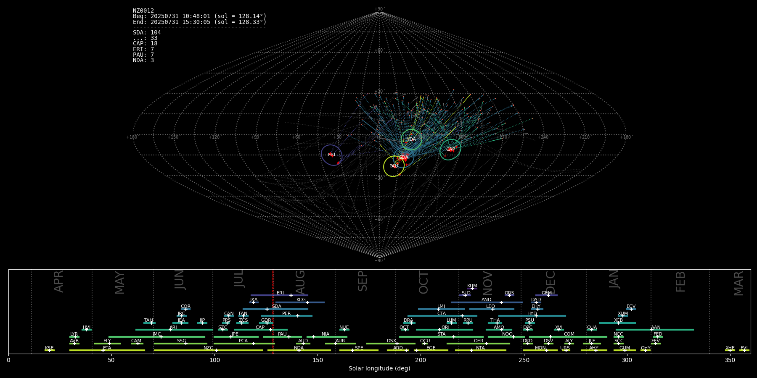Screen dimensions: 757x378
Task: Click the LEO shower label in timeline
Action: pyautogui.click(x=491, y=307)
